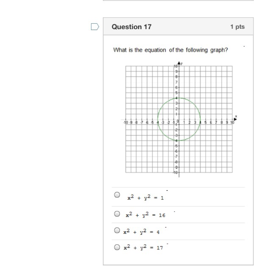Click the y-axis arrow at the top of the graph
The image size is (266, 266).
pos(179,62)
